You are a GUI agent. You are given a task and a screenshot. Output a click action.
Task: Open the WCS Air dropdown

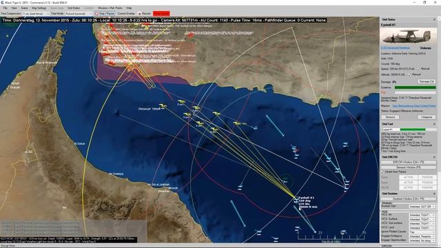[422, 215]
